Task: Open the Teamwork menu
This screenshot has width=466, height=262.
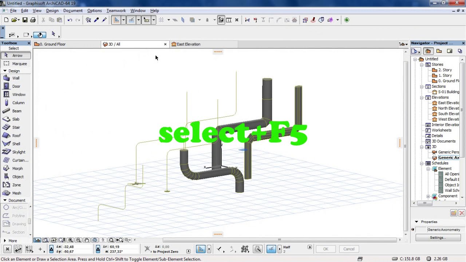Action: tap(116, 11)
